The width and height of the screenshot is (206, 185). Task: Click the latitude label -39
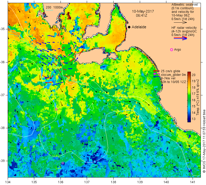click(3, 161)
